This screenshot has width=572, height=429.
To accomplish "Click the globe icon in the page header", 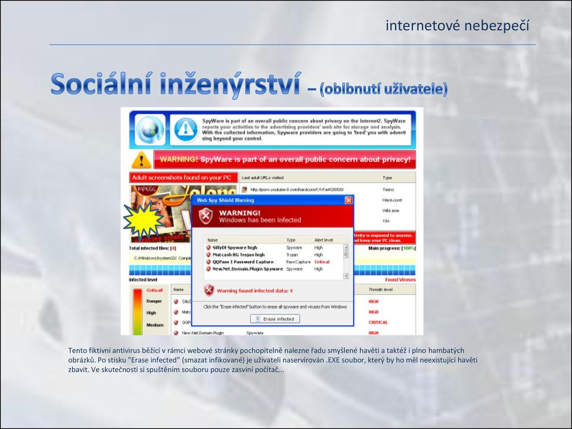I will 150,129.
